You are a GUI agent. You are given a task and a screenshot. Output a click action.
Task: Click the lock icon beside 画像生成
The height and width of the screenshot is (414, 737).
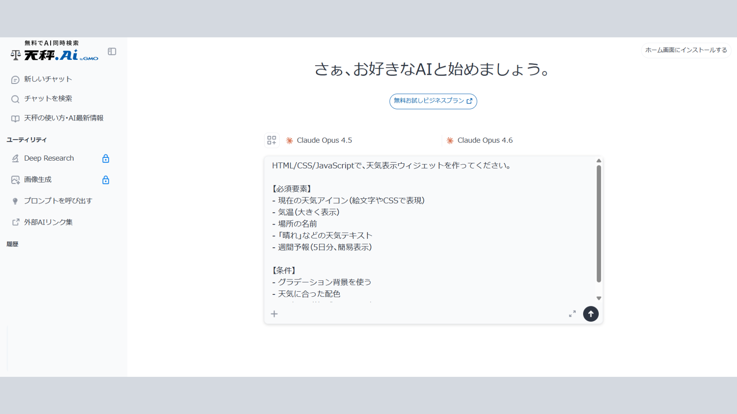click(106, 180)
